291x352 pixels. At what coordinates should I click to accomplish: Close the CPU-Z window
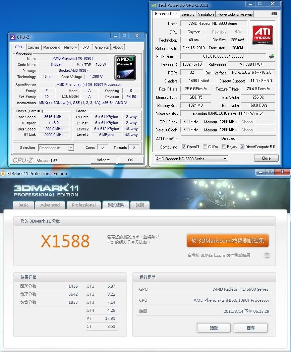pos(137,36)
